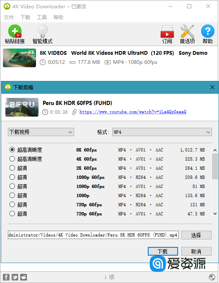Click the clock icon next to 0:05:38
This screenshot has width=219, height=283.
point(45,112)
